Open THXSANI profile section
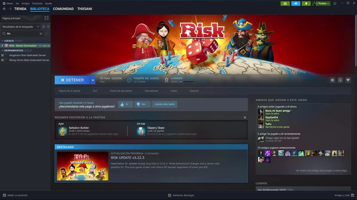357x200 pixels. pos(85,9)
